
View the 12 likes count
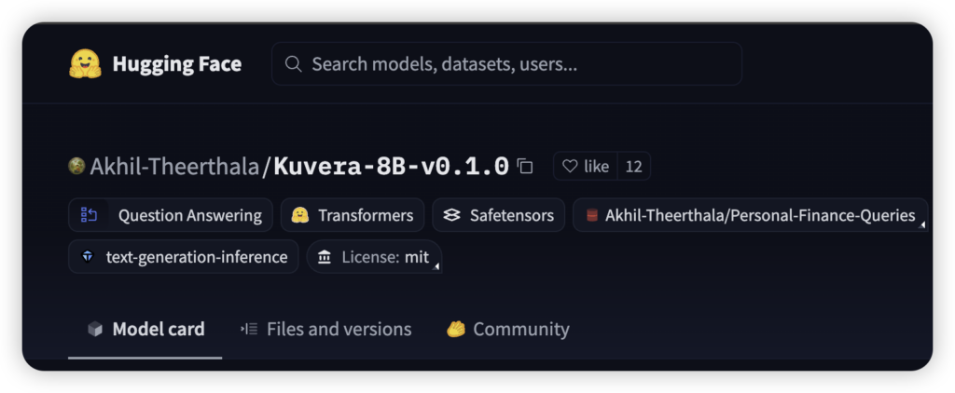coord(634,166)
